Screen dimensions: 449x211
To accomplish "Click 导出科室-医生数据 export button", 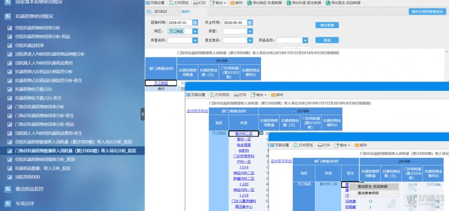I will click(x=304, y=3).
